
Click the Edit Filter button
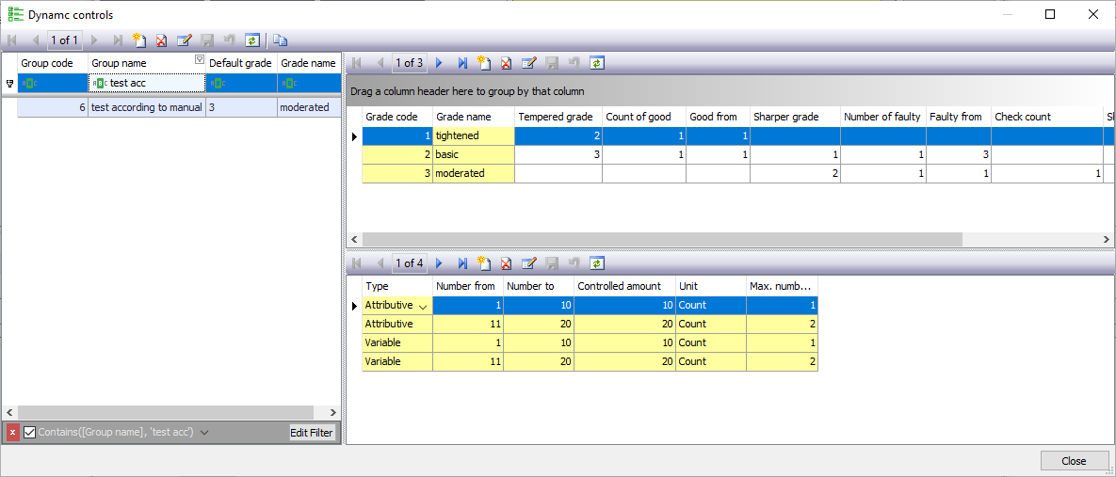click(x=312, y=432)
